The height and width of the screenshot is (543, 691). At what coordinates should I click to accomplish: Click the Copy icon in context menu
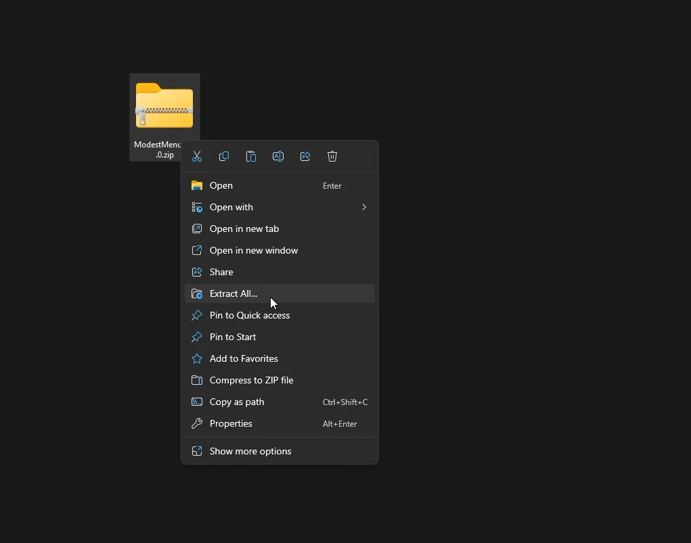(224, 156)
